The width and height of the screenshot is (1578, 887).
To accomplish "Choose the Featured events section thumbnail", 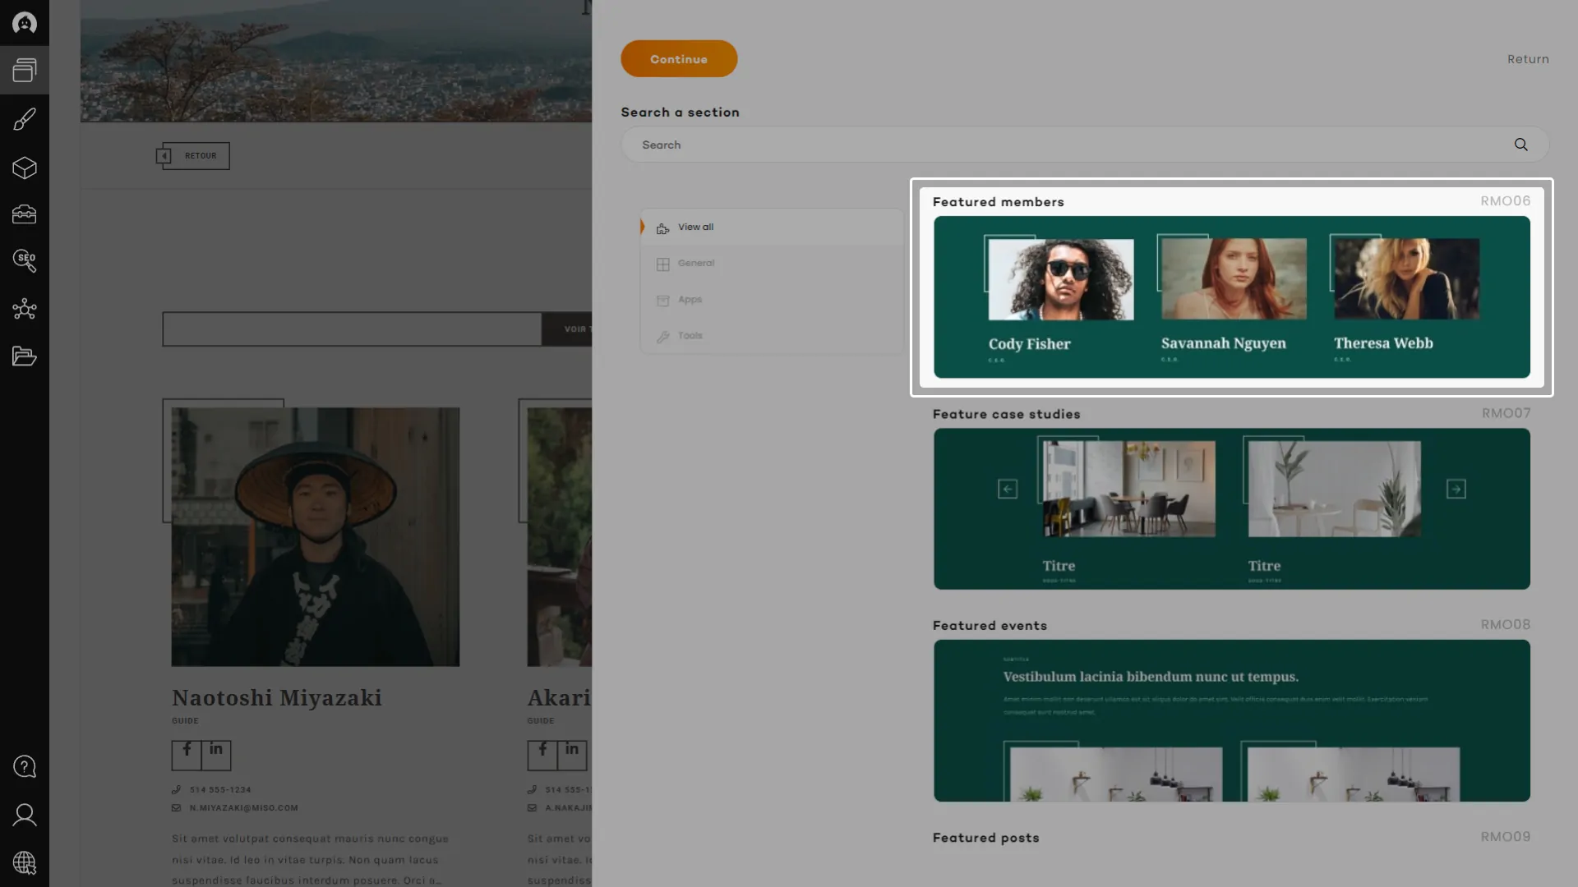I will click(1231, 720).
